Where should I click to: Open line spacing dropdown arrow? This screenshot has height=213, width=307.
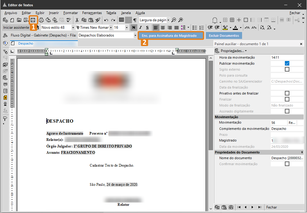[x=188, y=28]
